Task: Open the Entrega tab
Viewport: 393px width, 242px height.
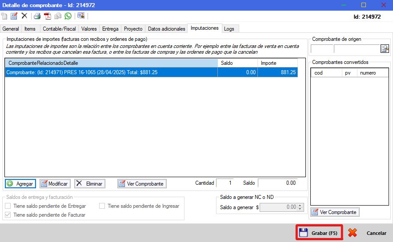Action: 110,29
